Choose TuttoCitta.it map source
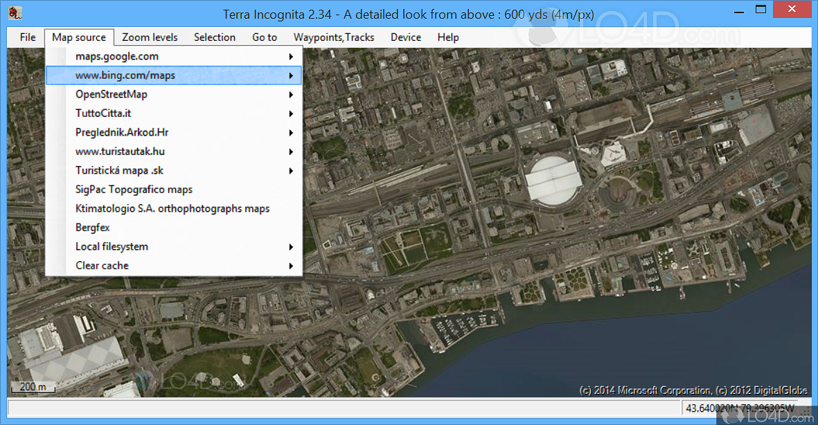The height and width of the screenshot is (425, 818). [x=104, y=114]
